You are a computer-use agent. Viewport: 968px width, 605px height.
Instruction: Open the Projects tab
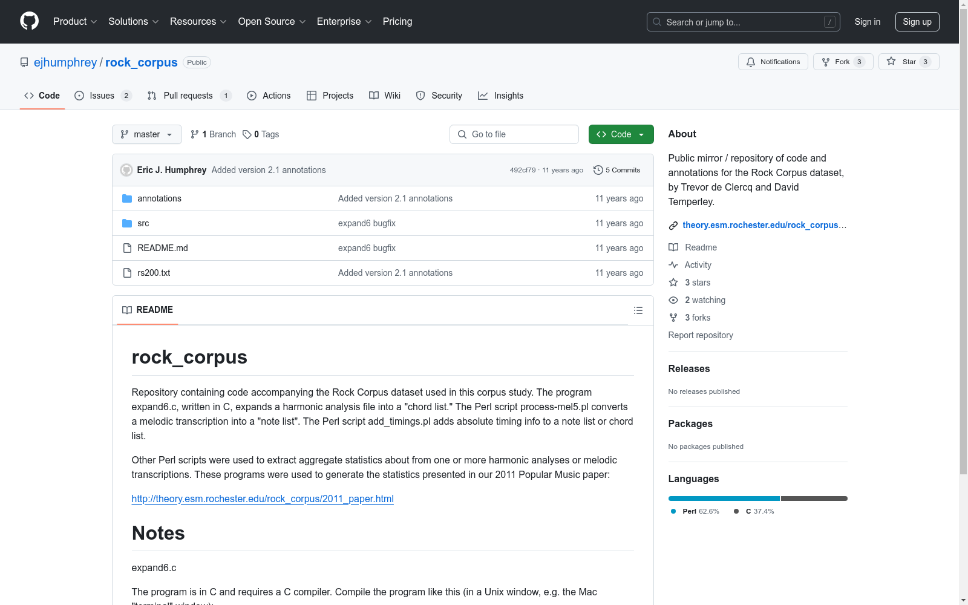pyautogui.click(x=330, y=96)
